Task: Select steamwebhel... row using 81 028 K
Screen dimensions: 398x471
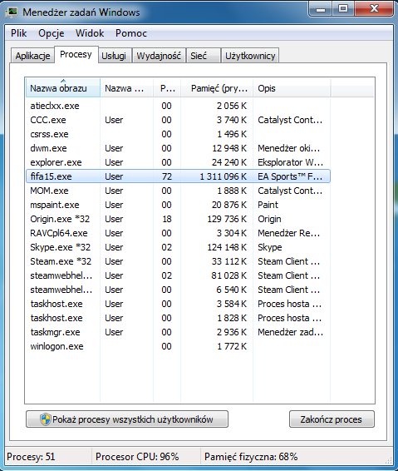Action: pyautogui.click(x=178, y=275)
